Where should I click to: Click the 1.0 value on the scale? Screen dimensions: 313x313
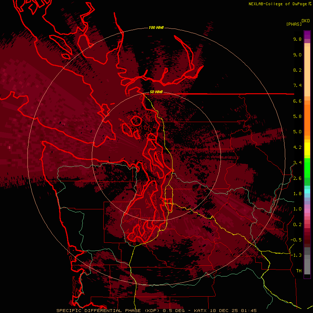pyautogui.click(x=297, y=209)
